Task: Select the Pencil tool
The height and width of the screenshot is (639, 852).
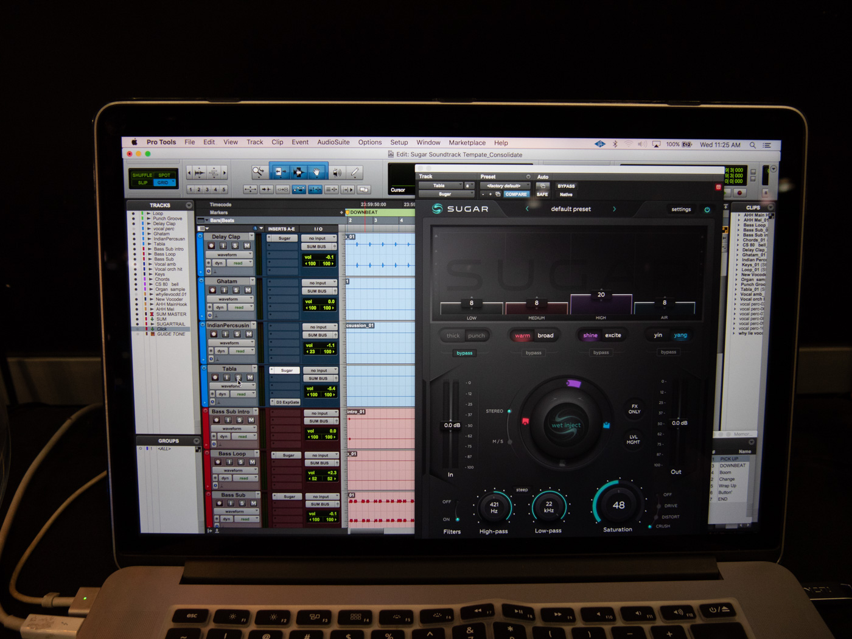Action: pos(355,172)
